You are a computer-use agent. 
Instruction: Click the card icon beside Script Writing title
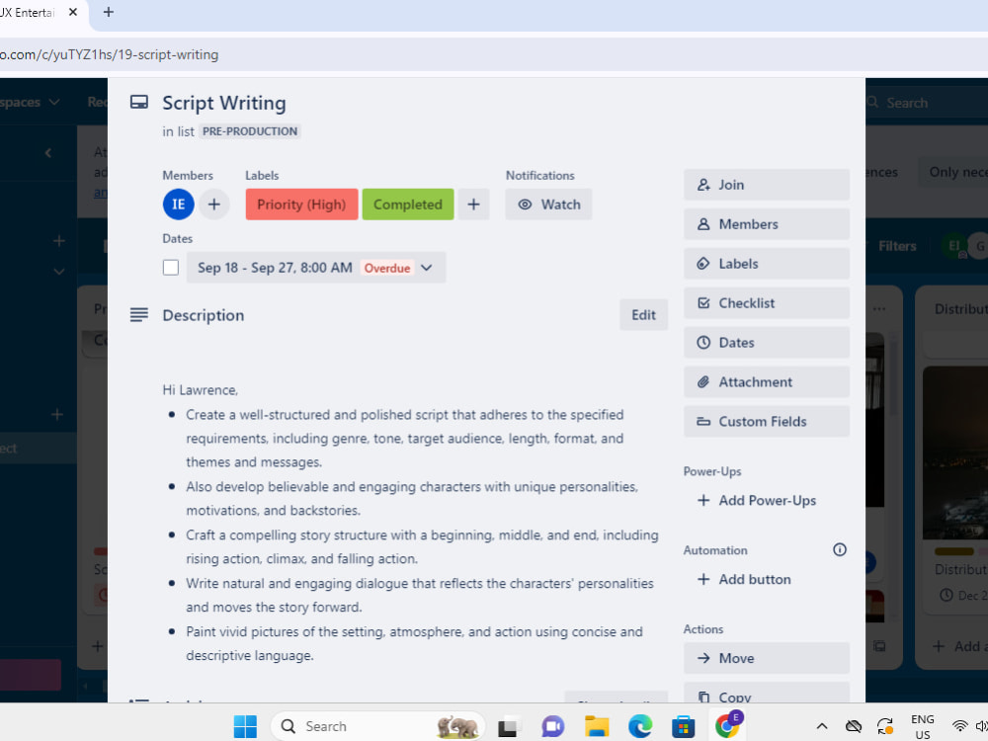point(138,102)
